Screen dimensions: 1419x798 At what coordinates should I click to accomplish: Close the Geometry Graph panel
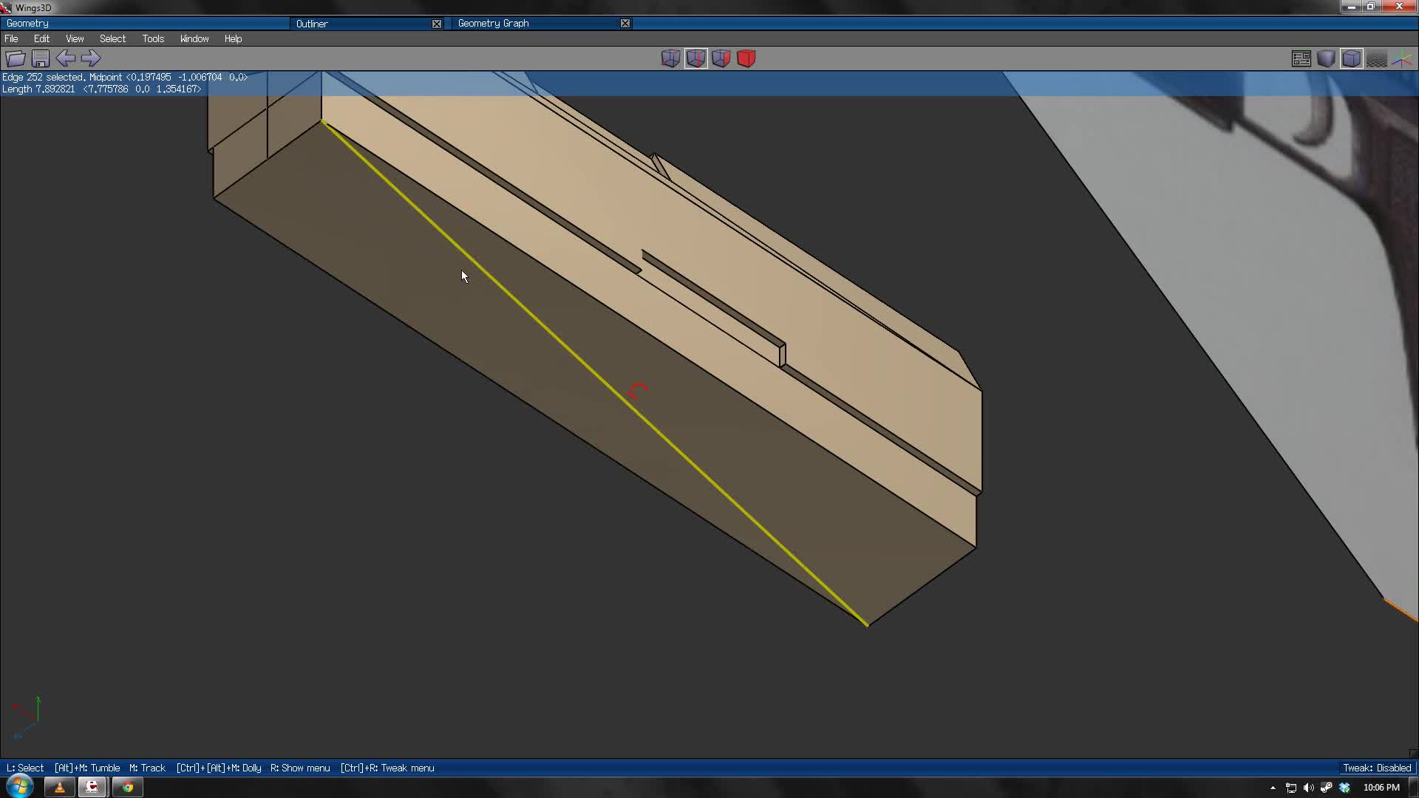point(625,23)
